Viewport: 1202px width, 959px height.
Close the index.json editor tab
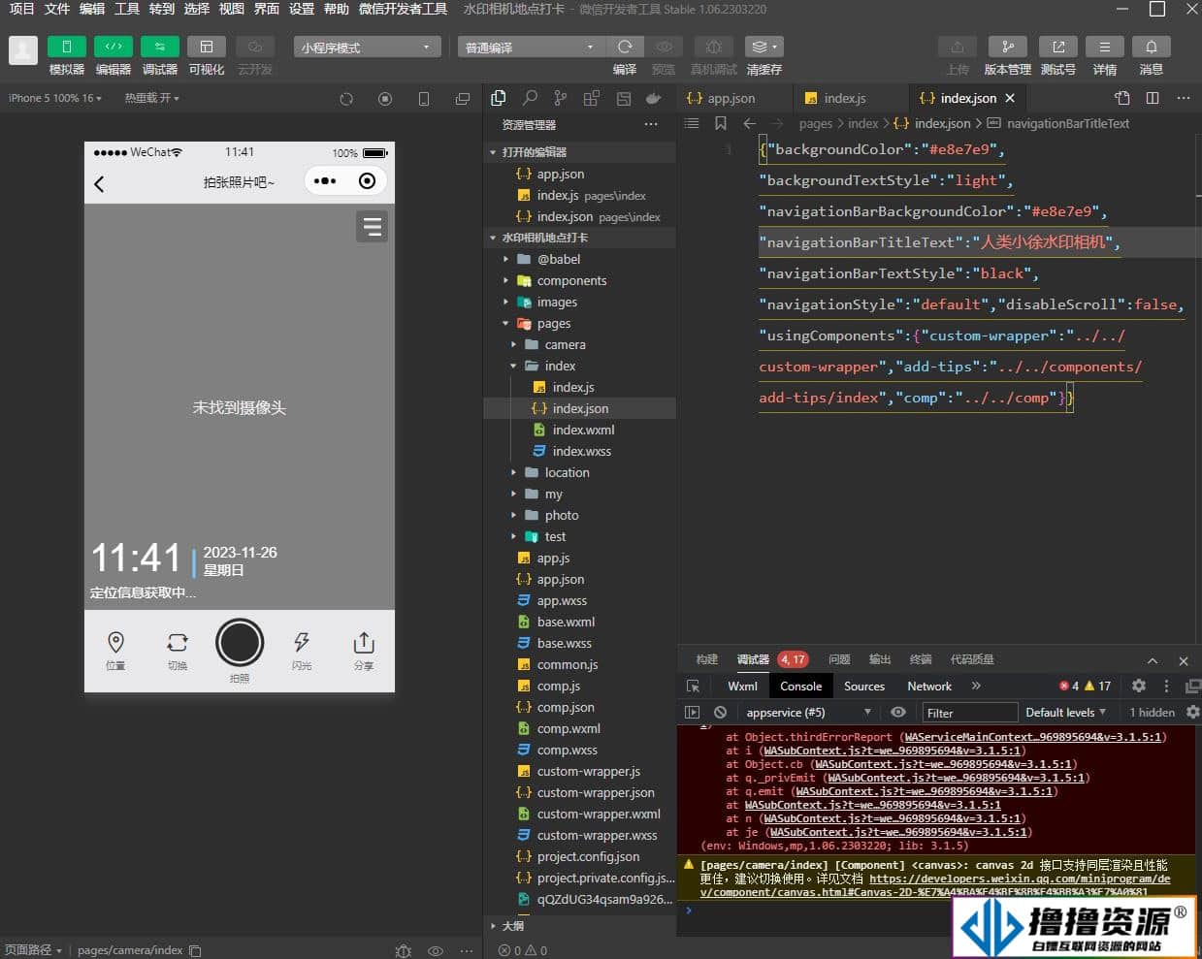pos(1010,98)
